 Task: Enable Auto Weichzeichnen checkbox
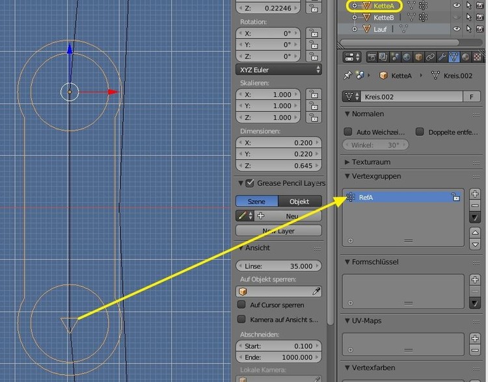tap(348, 131)
